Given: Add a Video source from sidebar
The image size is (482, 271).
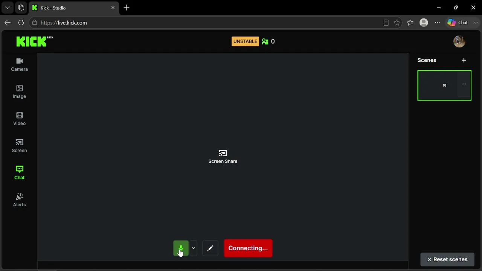Looking at the screenshot, I should coord(20,119).
